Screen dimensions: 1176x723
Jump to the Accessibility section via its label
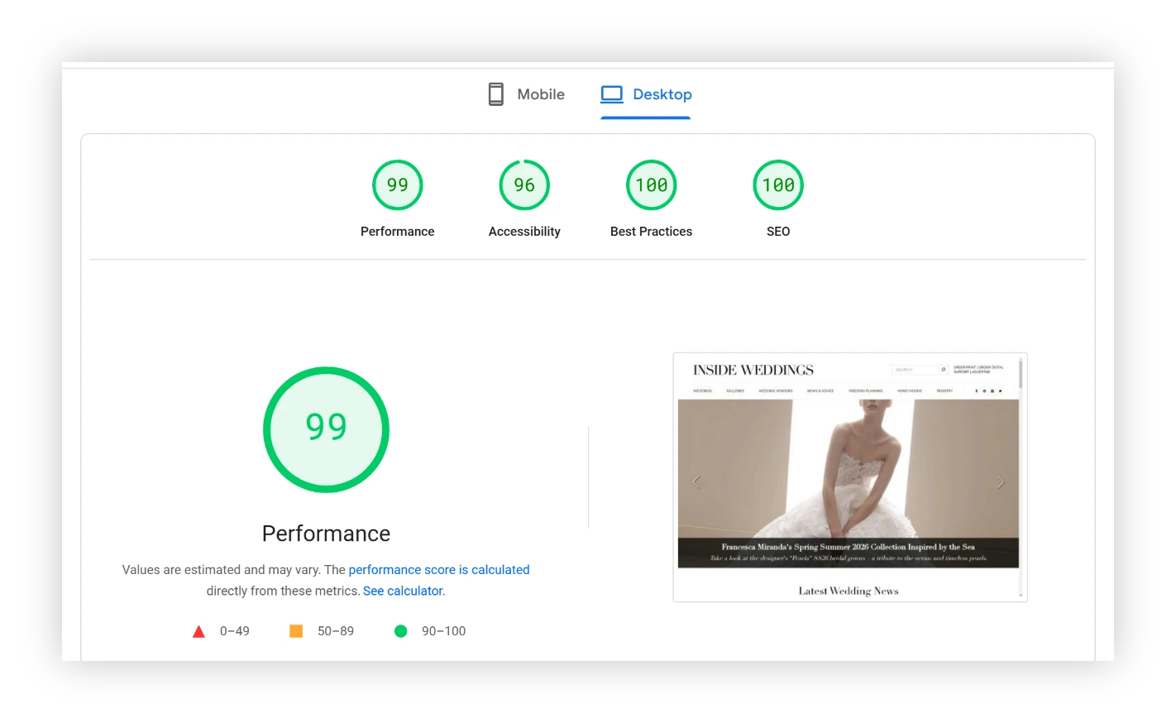pyautogui.click(x=524, y=232)
